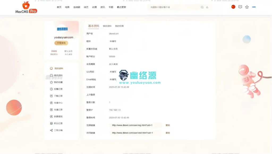Switch to the 修改资料 tab

click(x=107, y=26)
